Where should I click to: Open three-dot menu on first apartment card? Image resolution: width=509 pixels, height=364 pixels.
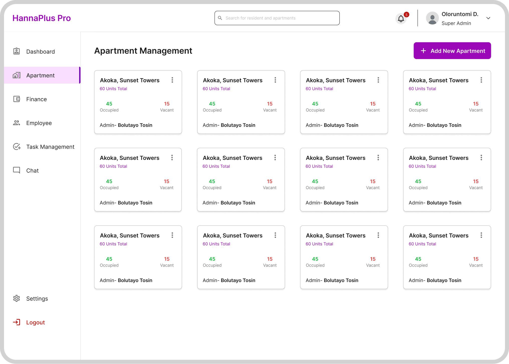tap(172, 80)
